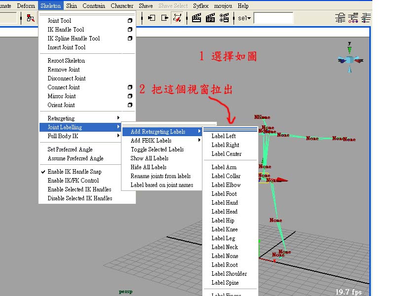The width and height of the screenshot is (395, 296).
Task: Click the selection name input field
Action: (x=274, y=18)
